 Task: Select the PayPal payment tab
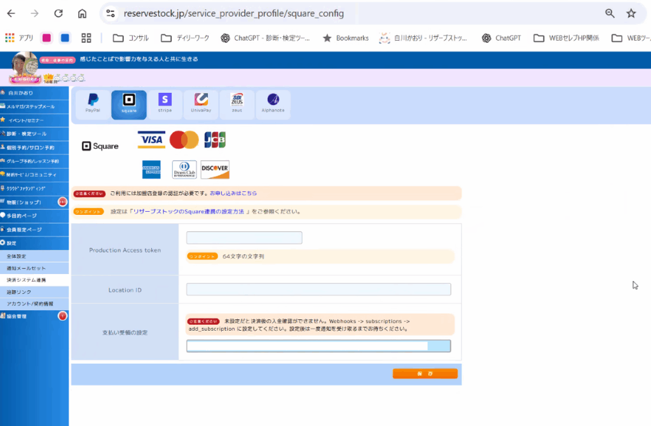pyautogui.click(x=93, y=105)
